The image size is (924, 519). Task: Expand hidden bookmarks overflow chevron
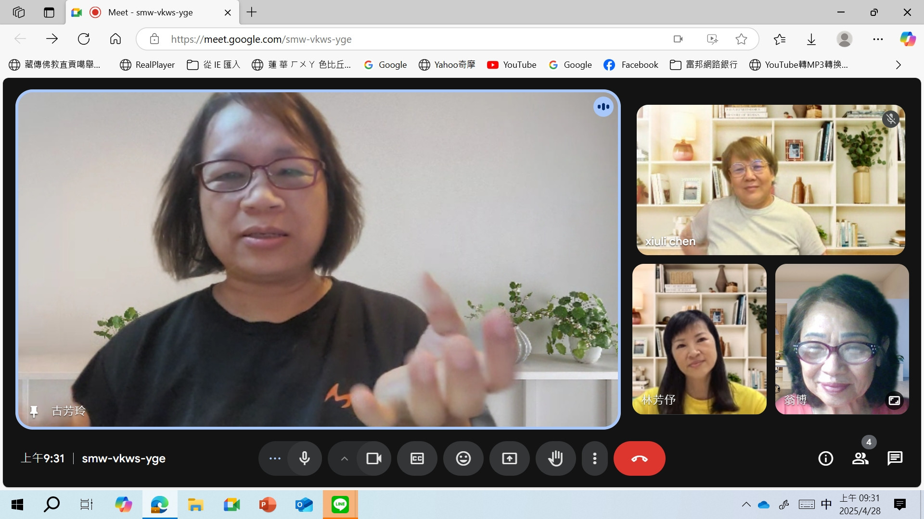pyautogui.click(x=898, y=65)
